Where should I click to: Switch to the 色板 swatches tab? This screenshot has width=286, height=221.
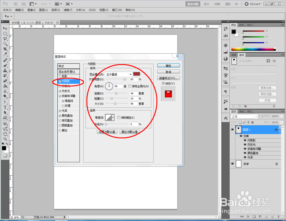(241, 25)
